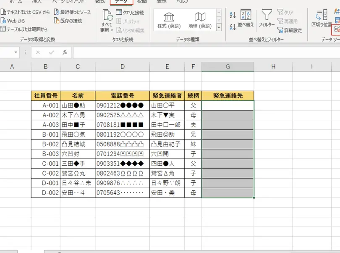Click Advanced filter settings (詳細設定)
The width and height of the screenshot is (340, 253).
[289, 30]
